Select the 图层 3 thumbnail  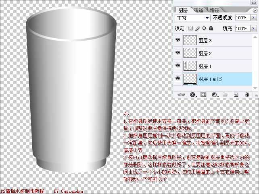[x=190, y=40]
